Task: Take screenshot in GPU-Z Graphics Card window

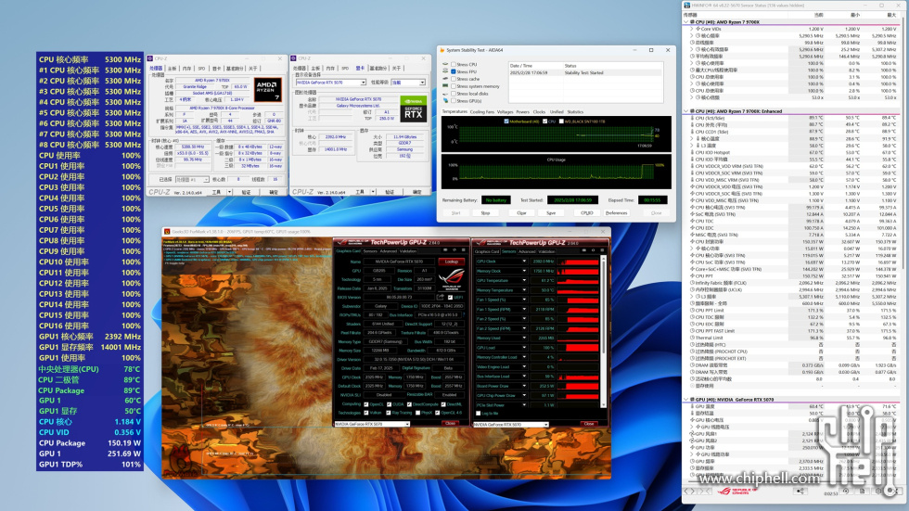Action: coord(445,249)
